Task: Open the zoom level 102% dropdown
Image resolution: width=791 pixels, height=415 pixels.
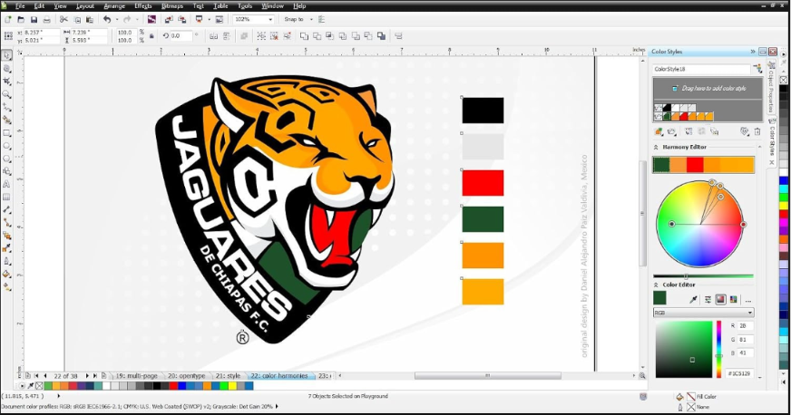Action: pyautogui.click(x=254, y=19)
